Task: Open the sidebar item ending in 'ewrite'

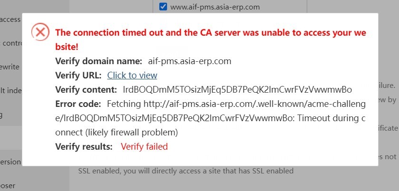Action: pyautogui.click(x=10, y=67)
